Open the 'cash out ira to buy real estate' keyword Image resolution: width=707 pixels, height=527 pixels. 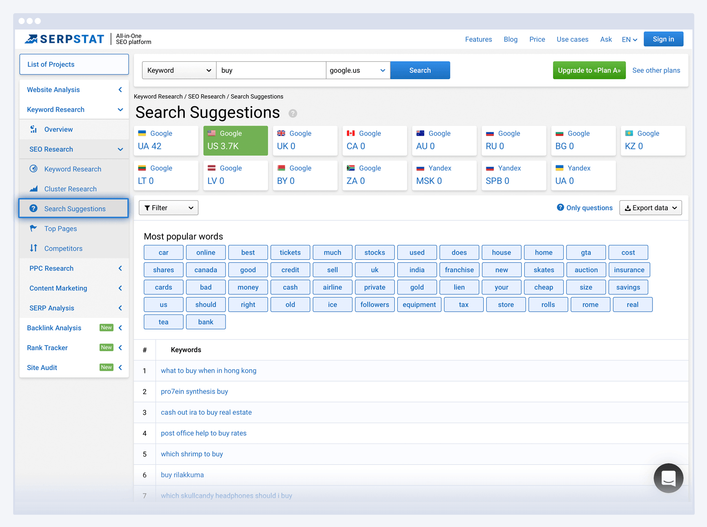[206, 413]
